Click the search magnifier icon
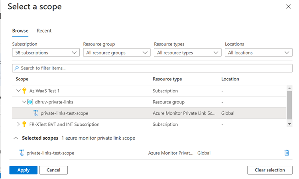The height and width of the screenshot is (179, 299). (x=17, y=68)
